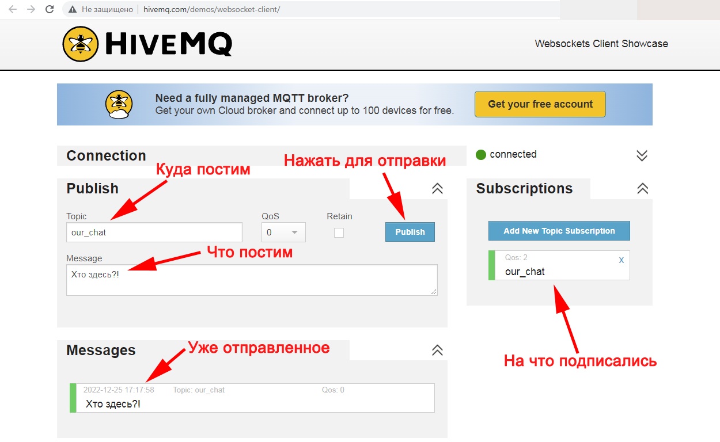The height and width of the screenshot is (442, 720).
Task: Delete the our_chat subscription via the X
Action: pos(621,260)
